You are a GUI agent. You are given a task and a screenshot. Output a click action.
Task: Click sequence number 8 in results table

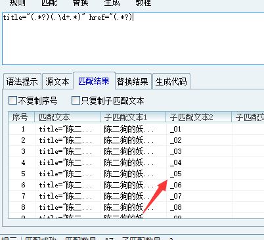pyautogui.click(x=23, y=207)
